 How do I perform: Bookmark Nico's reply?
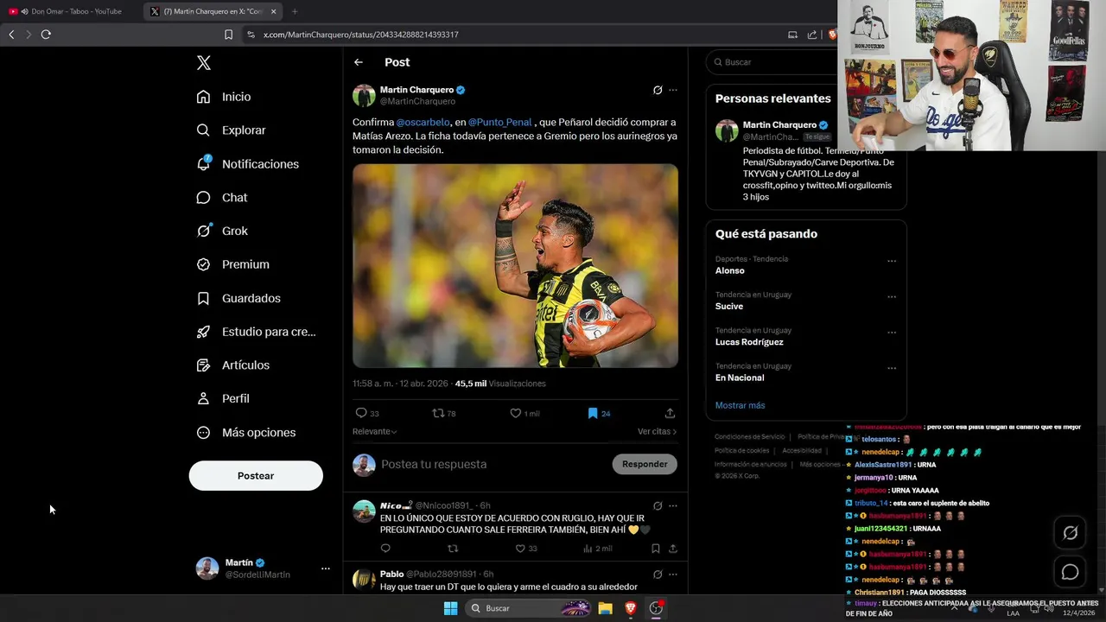point(656,549)
